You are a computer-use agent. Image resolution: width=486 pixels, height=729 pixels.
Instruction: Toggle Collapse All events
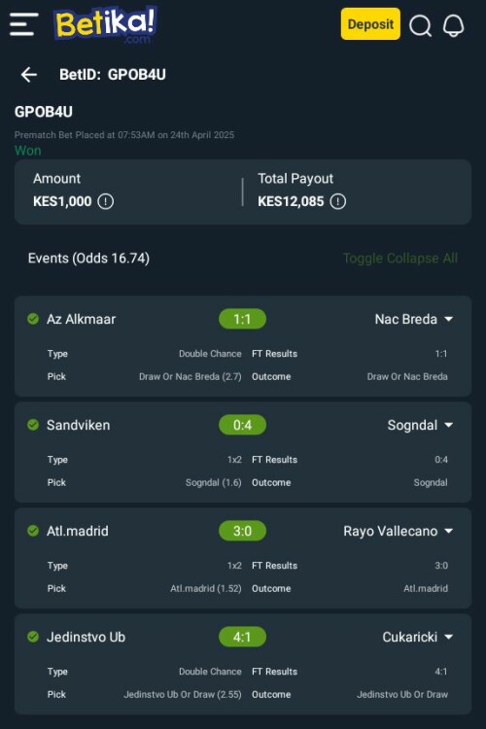tap(400, 258)
